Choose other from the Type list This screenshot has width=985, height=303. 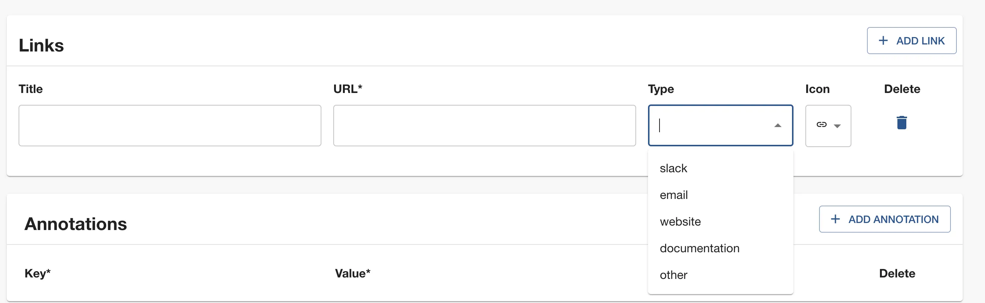[x=673, y=275]
